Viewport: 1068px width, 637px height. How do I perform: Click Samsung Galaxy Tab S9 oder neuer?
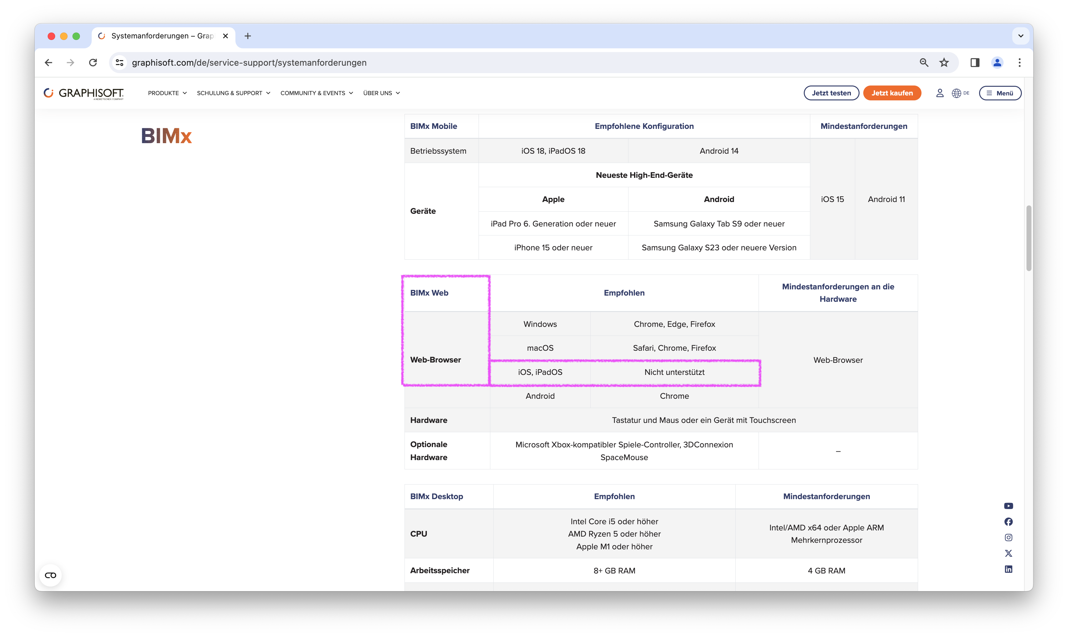pos(719,224)
